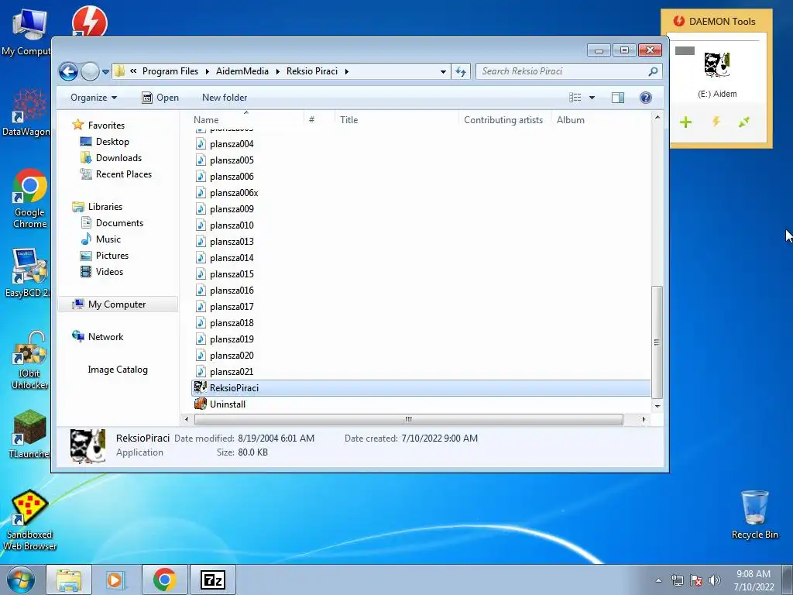The height and width of the screenshot is (595, 793).
Task: Open the Videos library
Action: (110, 272)
